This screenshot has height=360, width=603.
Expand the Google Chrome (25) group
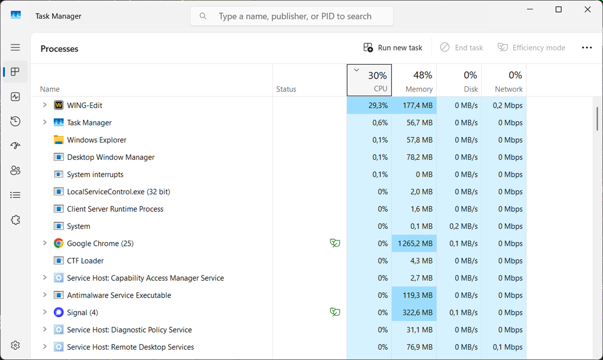point(45,243)
